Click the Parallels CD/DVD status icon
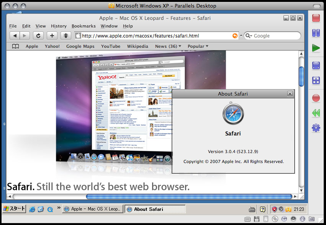 tap(275, 219)
